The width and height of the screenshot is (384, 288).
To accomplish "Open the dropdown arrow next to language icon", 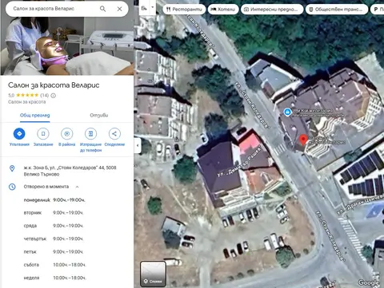I will coord(153,7).
